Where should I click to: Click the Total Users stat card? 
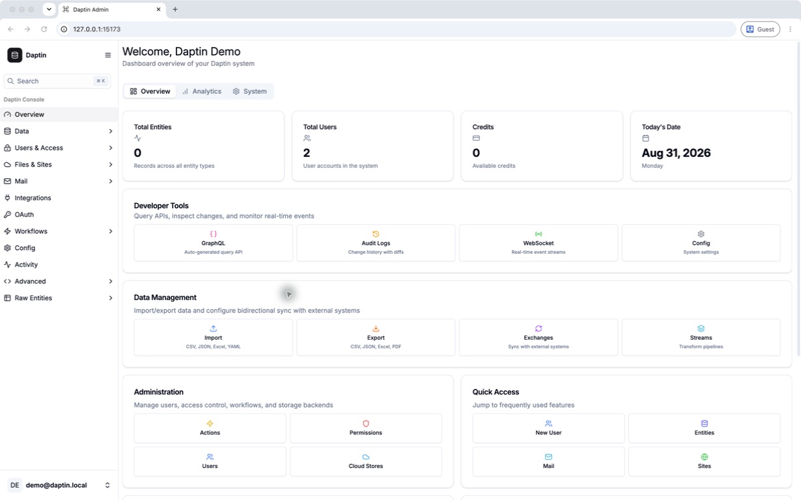coord(372,146)
